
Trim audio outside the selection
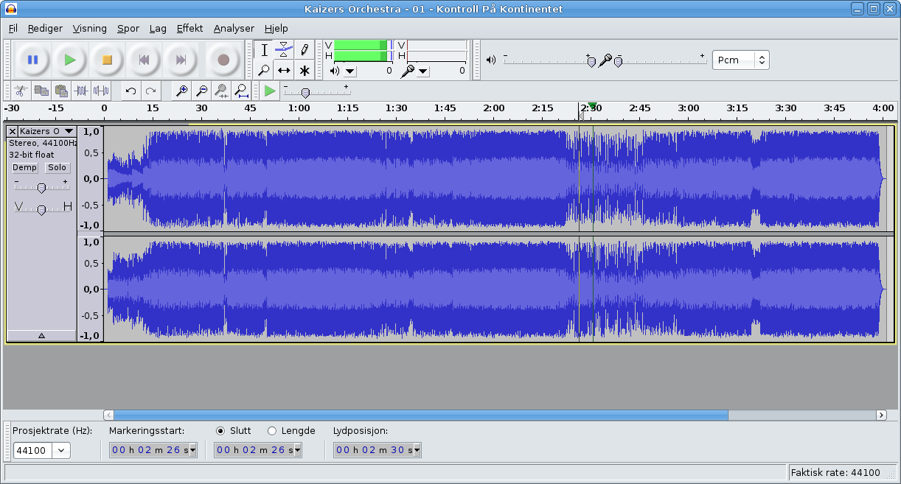coord(81,91)
